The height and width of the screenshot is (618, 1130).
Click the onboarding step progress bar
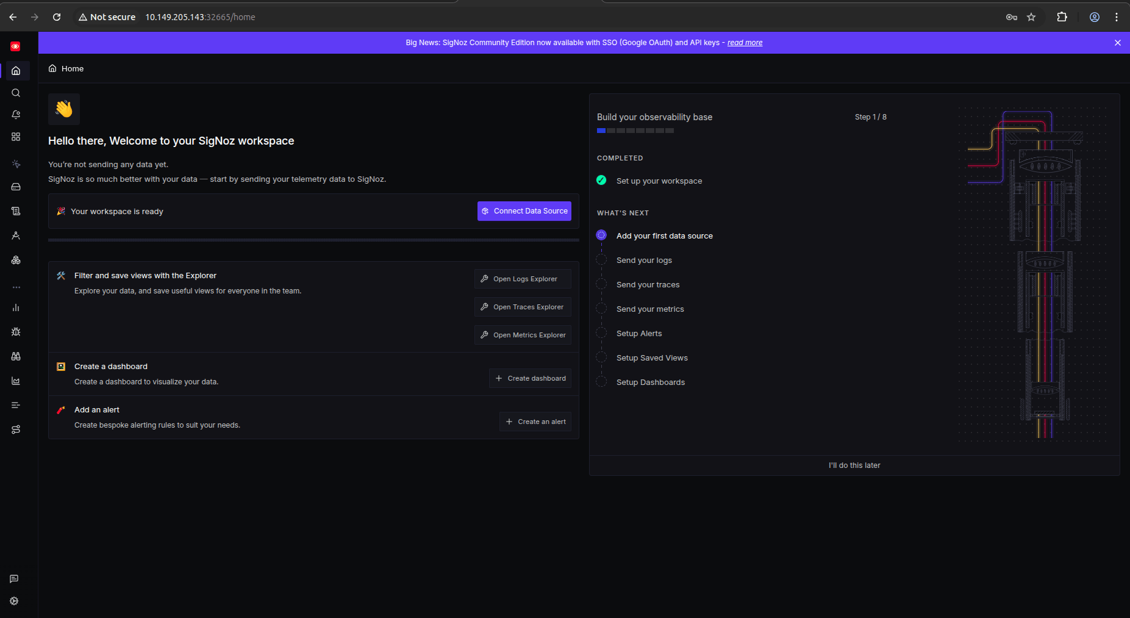[635, 131]
